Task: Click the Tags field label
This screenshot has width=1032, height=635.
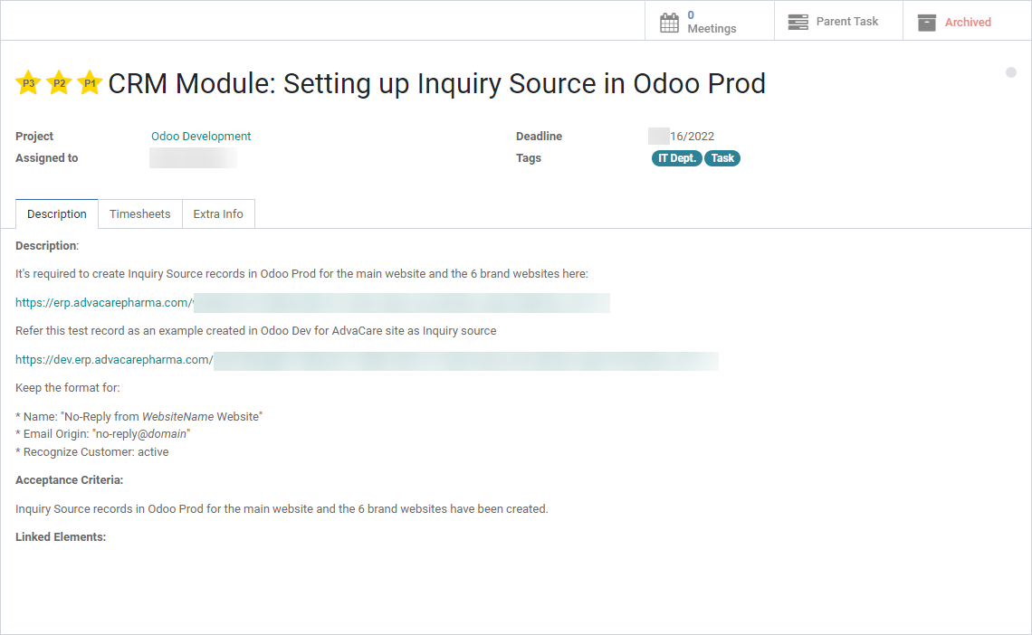Action: pyautogui.click(x=529, y=157)
